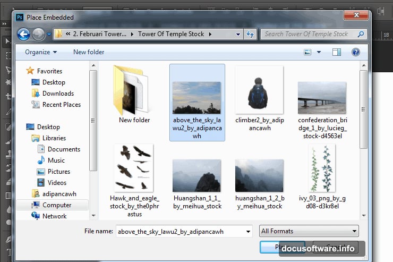Click 'Tower Of Temple Stock' breadcrumb
The height and width of the screenshot is (262, 393).
[171, 34]
